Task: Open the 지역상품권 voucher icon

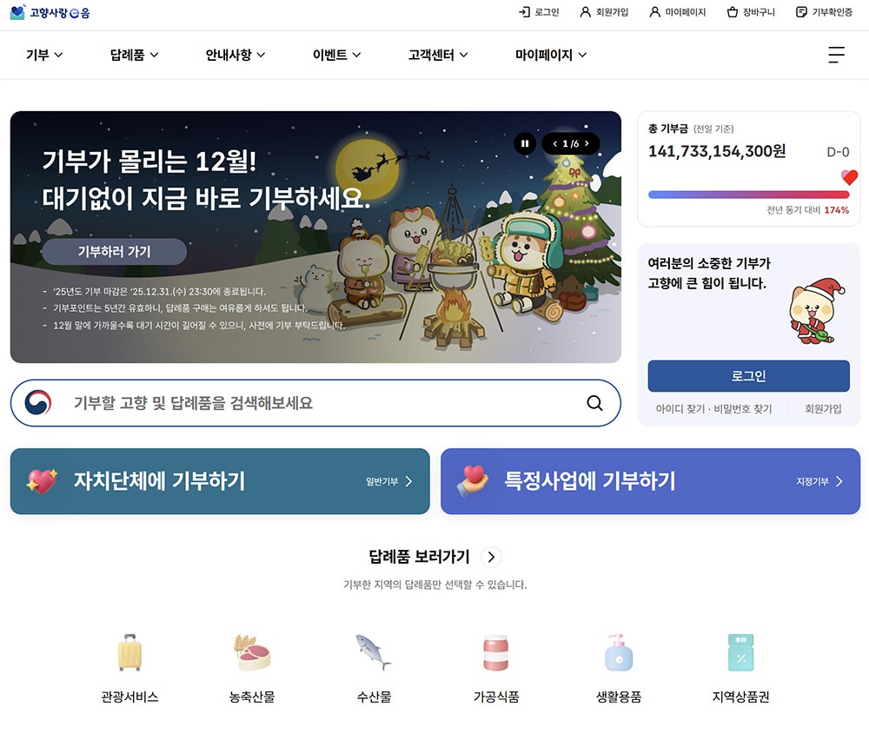Action: click(x=741, y=653)
